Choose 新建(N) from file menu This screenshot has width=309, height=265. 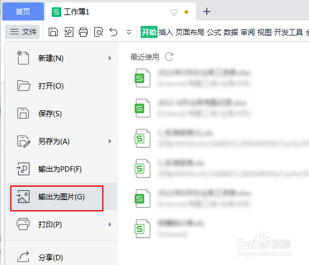[x=62, y=58]
